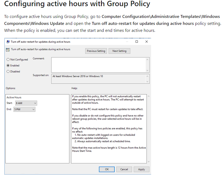The image size is (224, 183).
Task: Click the Comment box scroll up arrow
Action: click(x=147, y=60)
